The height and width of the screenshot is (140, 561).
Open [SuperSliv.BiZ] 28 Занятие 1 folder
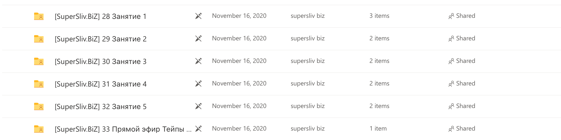point(100,17)
